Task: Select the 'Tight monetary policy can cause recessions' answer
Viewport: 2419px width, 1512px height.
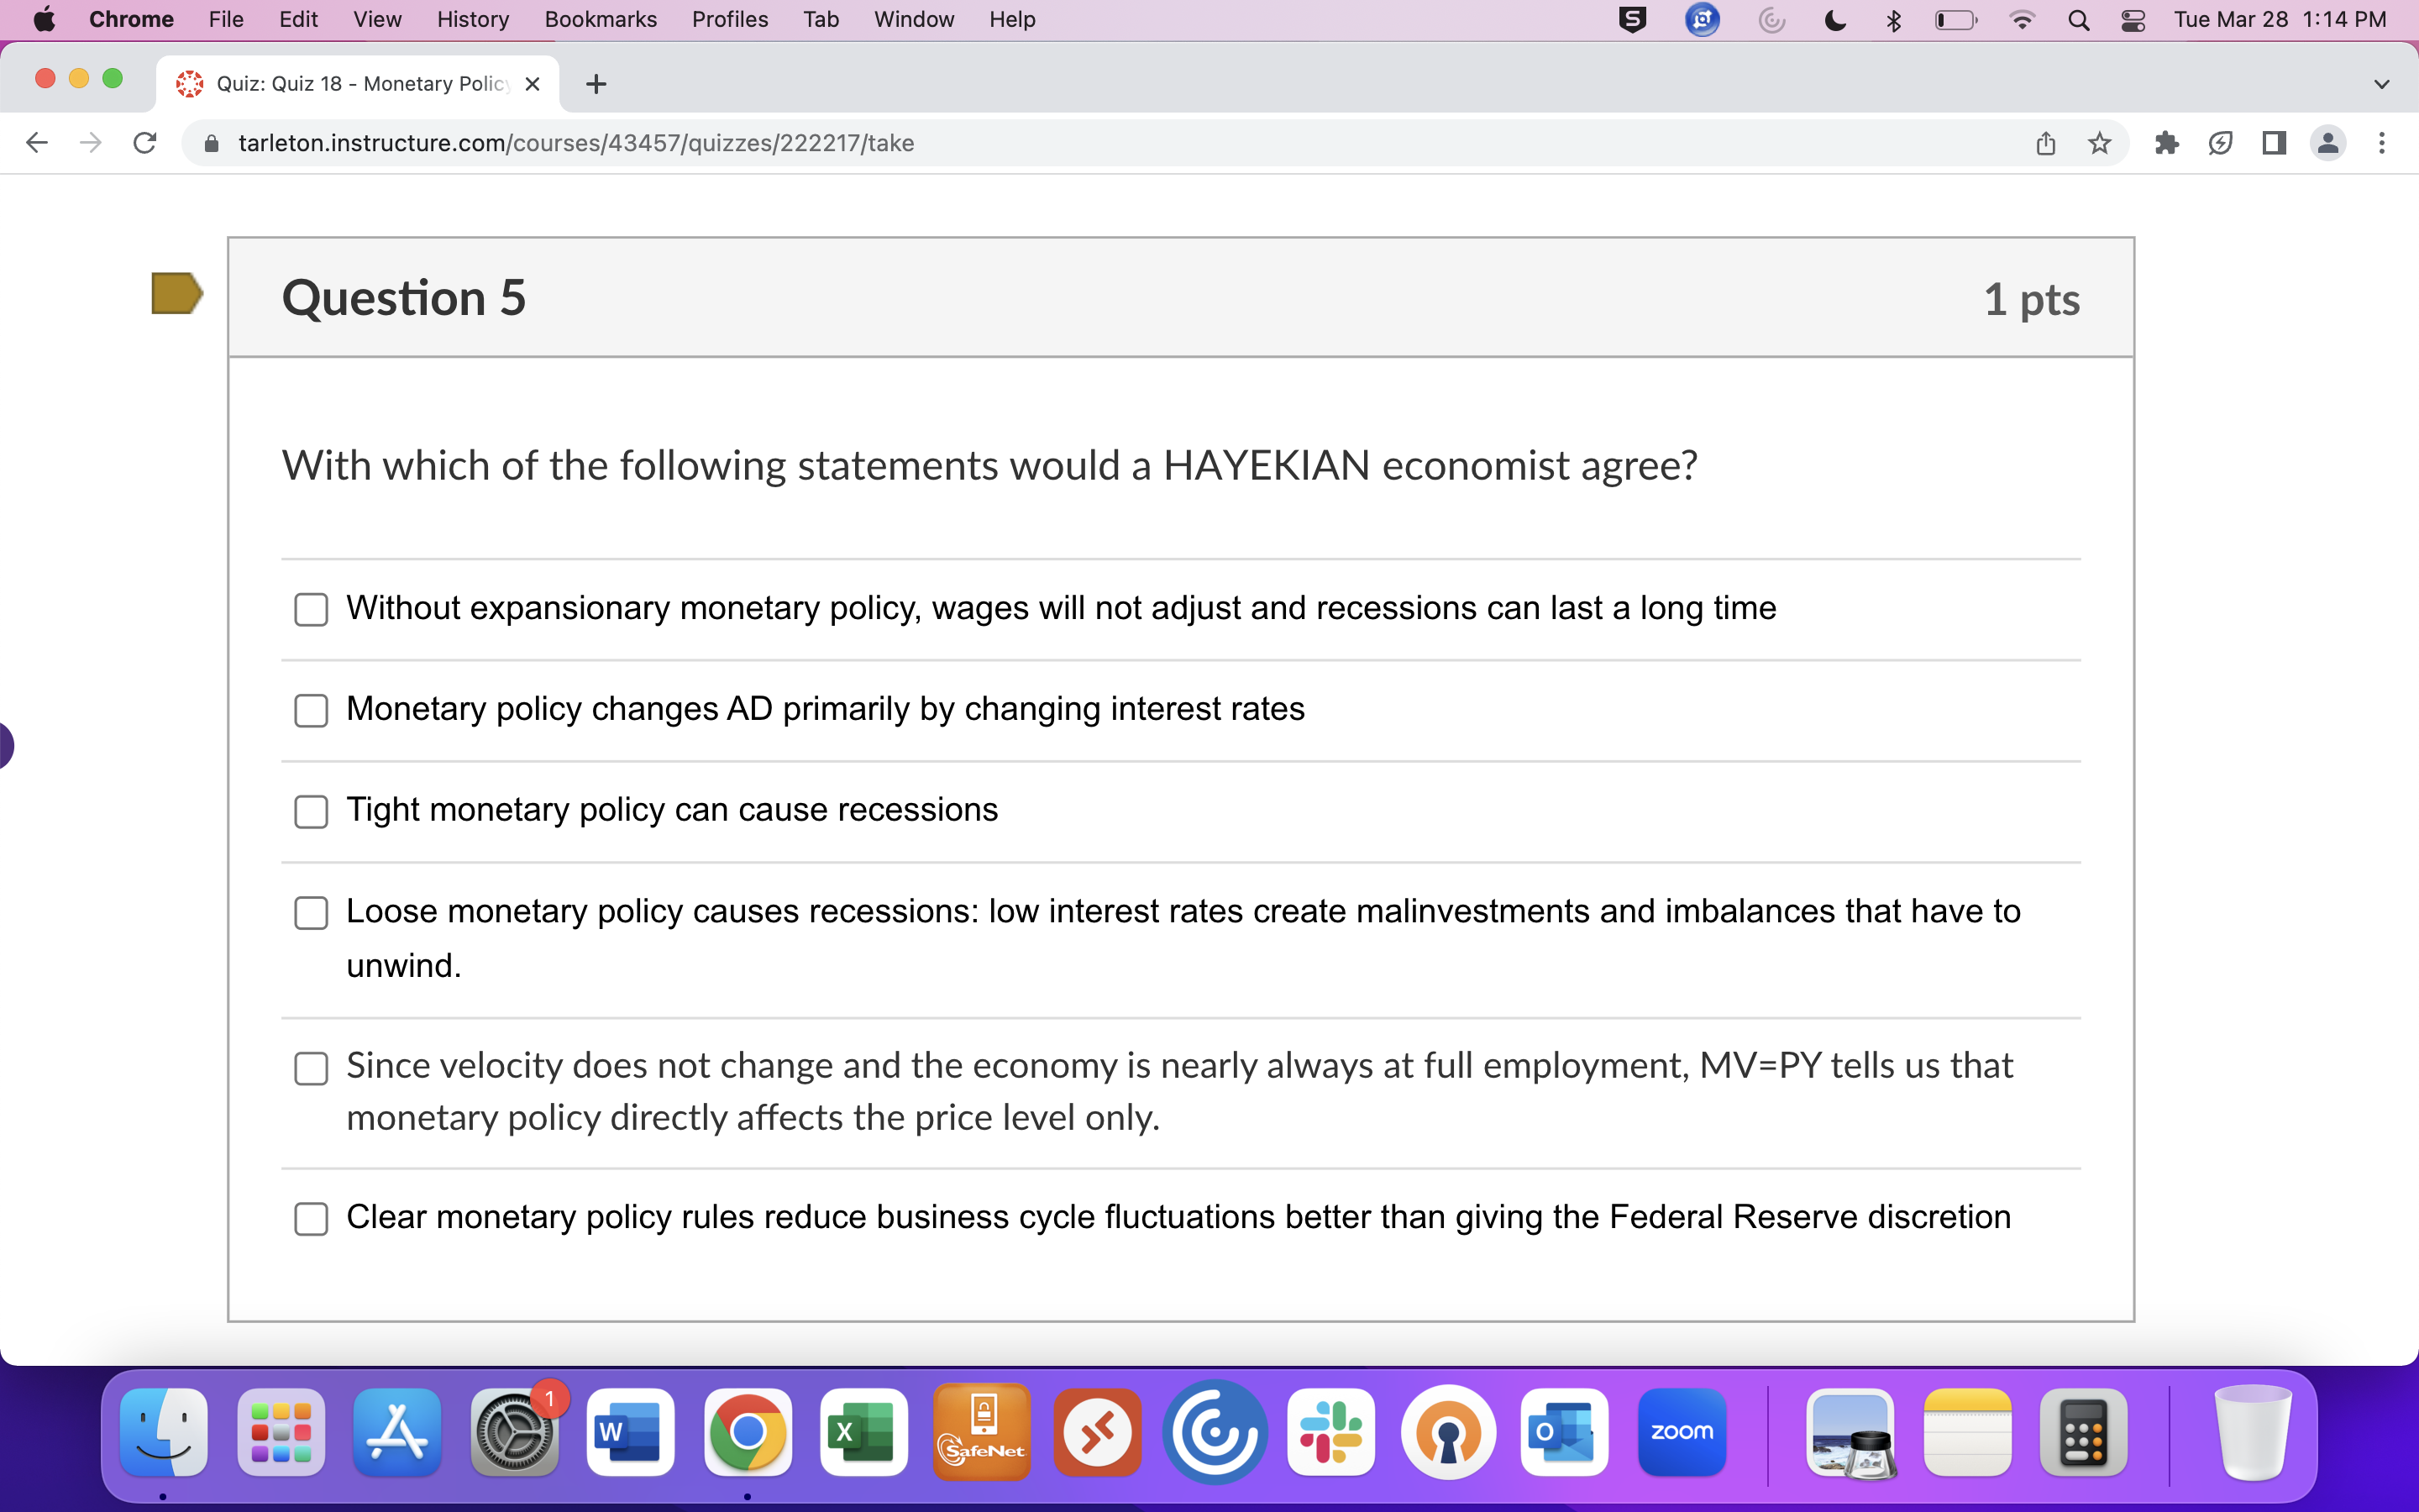Action: 311,811
